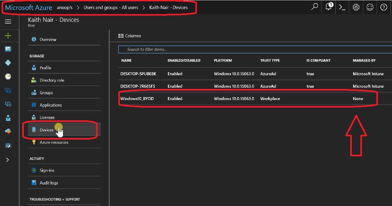The width and height of the screenshot is (392, 206).
Task: Open Sign-ins under Activity
Action: click(47, 170)
